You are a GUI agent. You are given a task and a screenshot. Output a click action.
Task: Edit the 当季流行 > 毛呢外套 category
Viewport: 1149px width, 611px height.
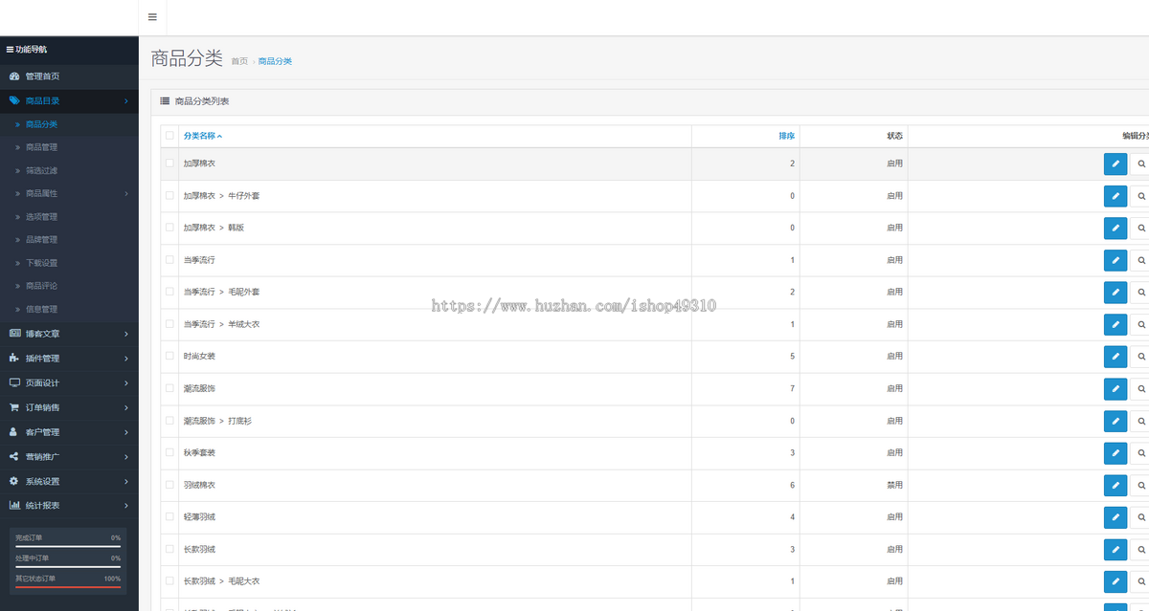[1115, 293]
